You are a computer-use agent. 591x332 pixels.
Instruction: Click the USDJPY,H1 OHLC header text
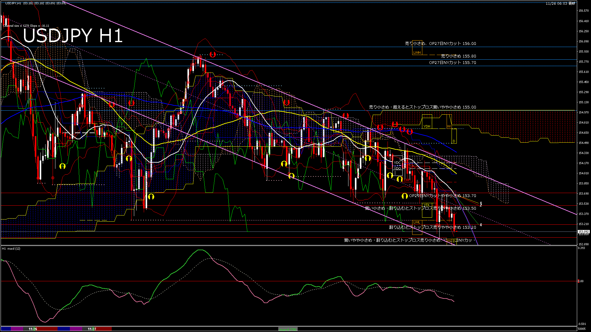(36, 3)
